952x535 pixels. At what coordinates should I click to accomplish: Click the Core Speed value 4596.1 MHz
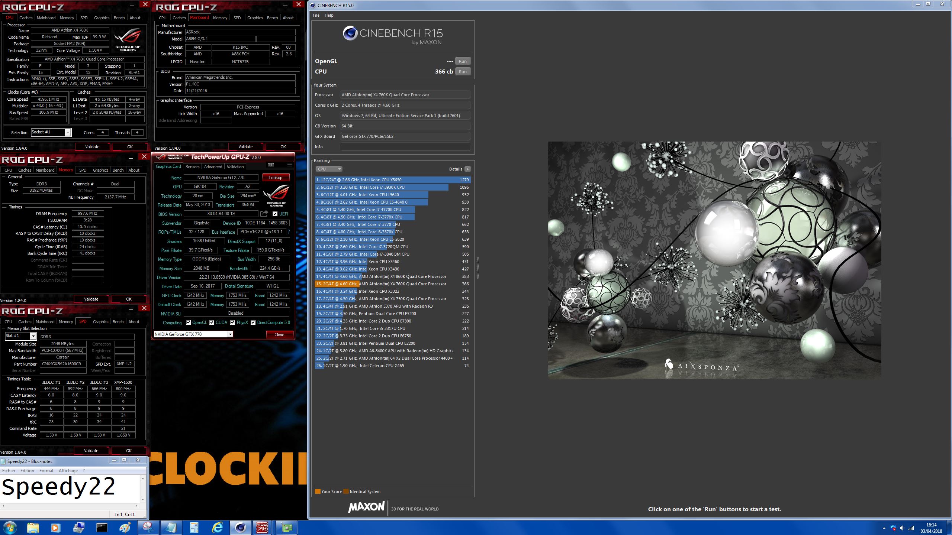point(48,99)
